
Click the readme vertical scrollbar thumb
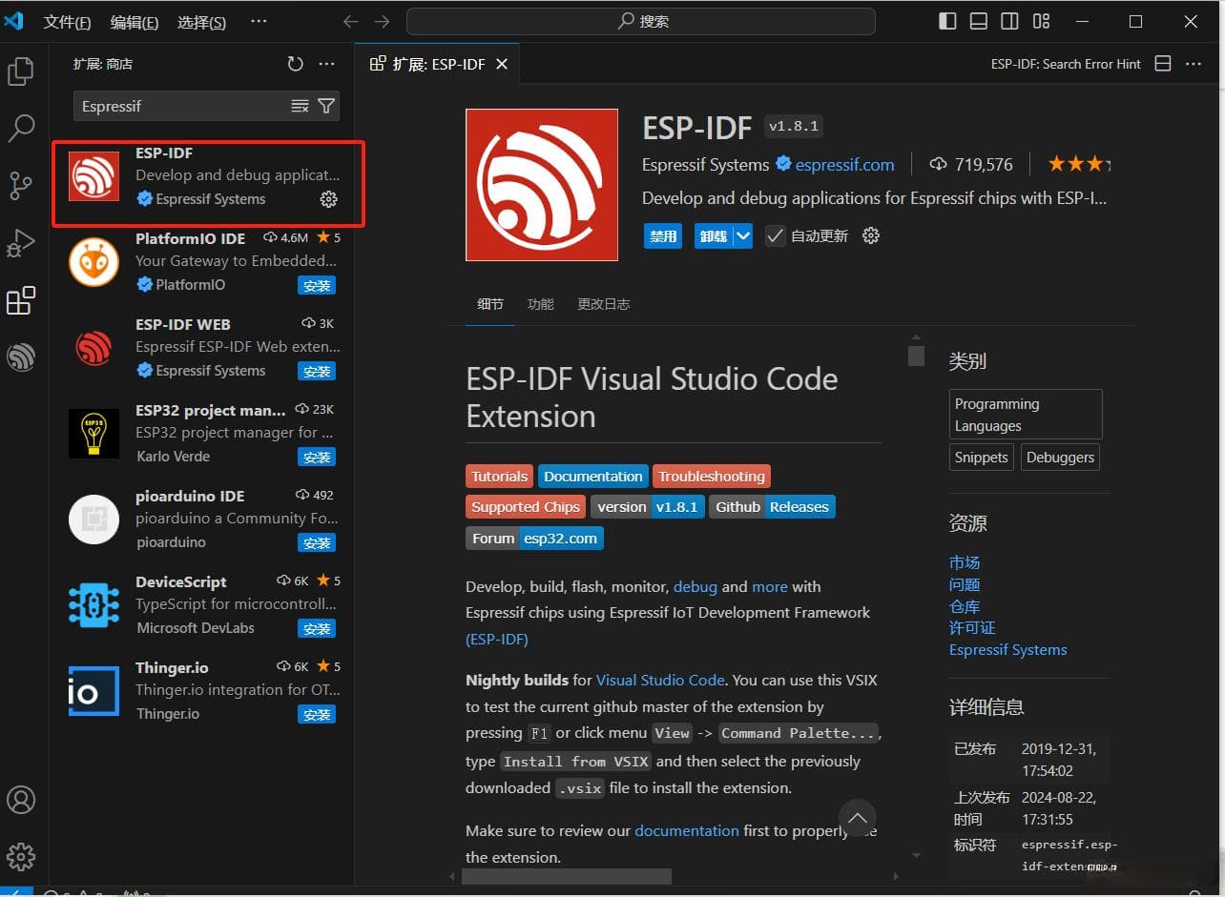coord(916,357)
